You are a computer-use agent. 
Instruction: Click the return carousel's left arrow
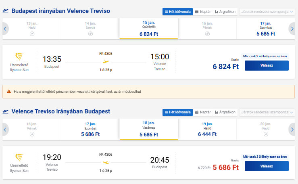[x=5, y=130]
